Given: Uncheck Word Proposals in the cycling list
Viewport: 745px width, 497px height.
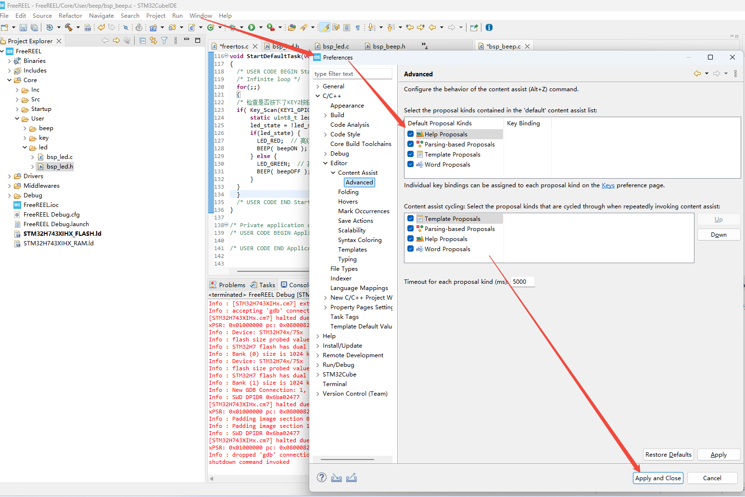Looking at the screenshot, I should pyautogui.click(x=410, y=249).
